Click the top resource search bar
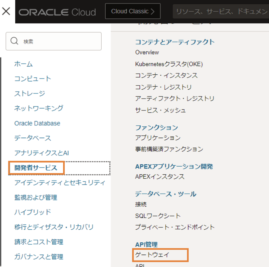The width and height of the screenshot is (269, 267). click(x=221, y=12)
